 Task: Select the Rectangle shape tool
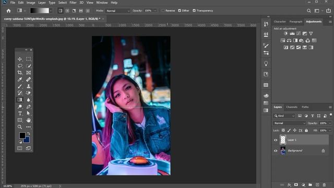pyautogui.click(x=20, y=120)
